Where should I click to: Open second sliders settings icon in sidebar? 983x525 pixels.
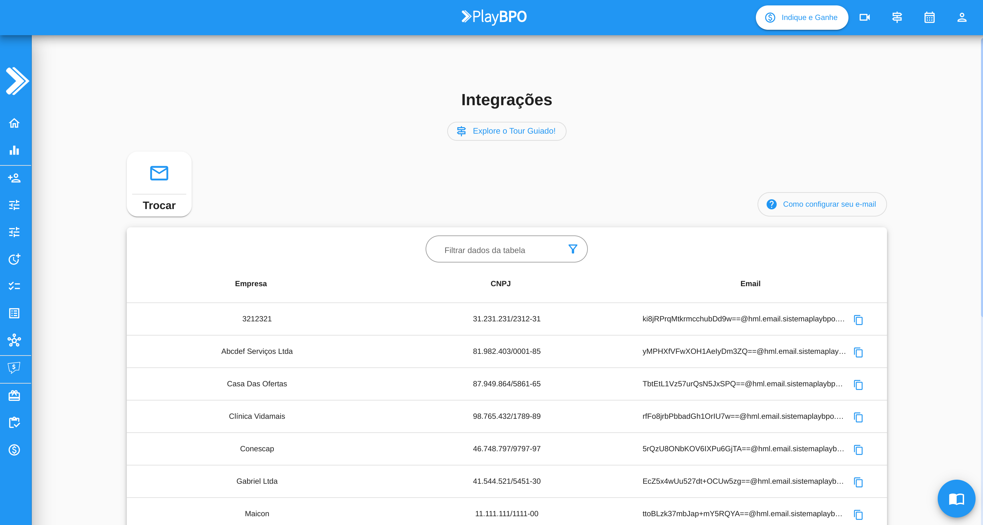pos(15,232)
